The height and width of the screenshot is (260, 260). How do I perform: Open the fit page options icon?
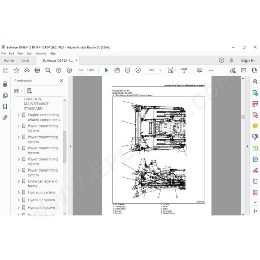[171, 70]
